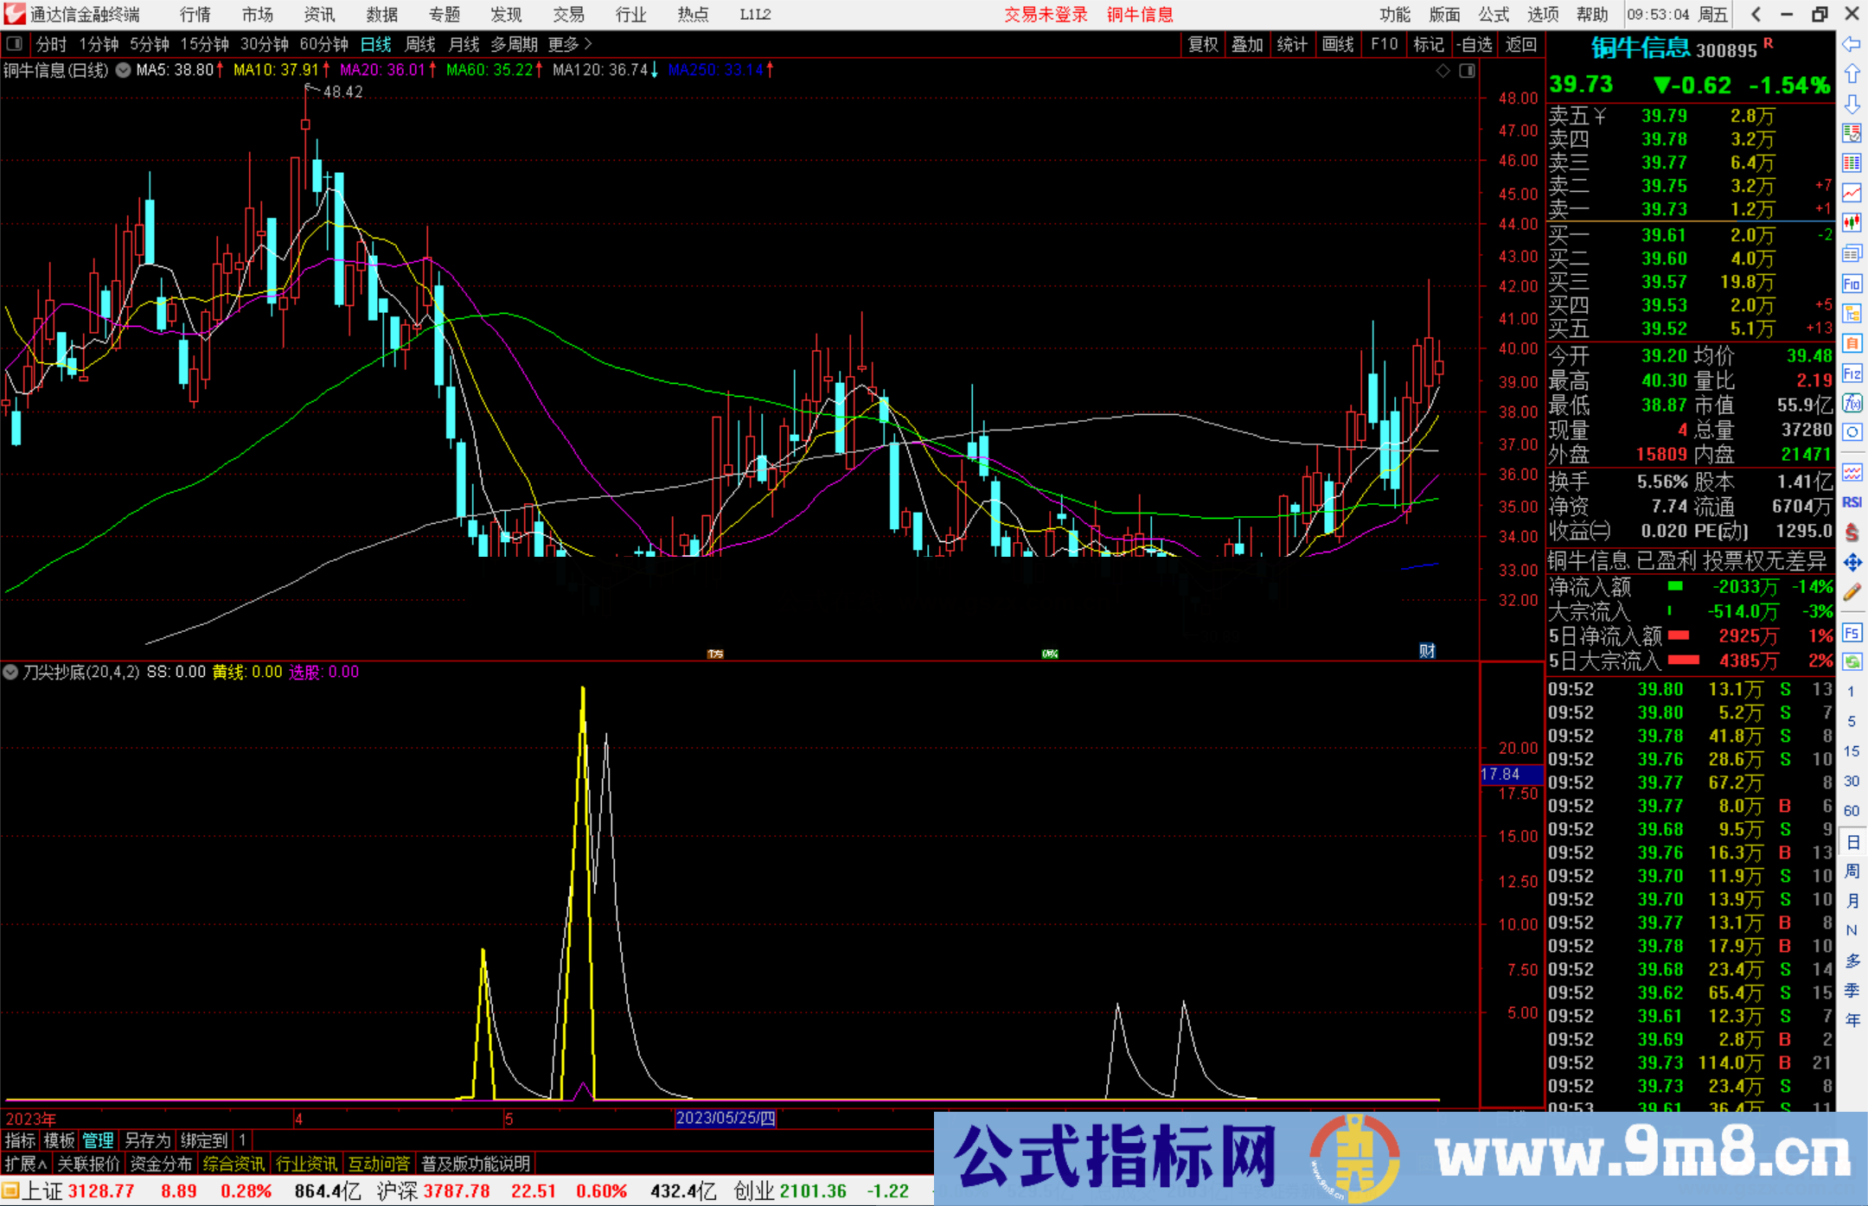
Task: Click the 互动问答 link at bottom
Action: click(380, 1164)
